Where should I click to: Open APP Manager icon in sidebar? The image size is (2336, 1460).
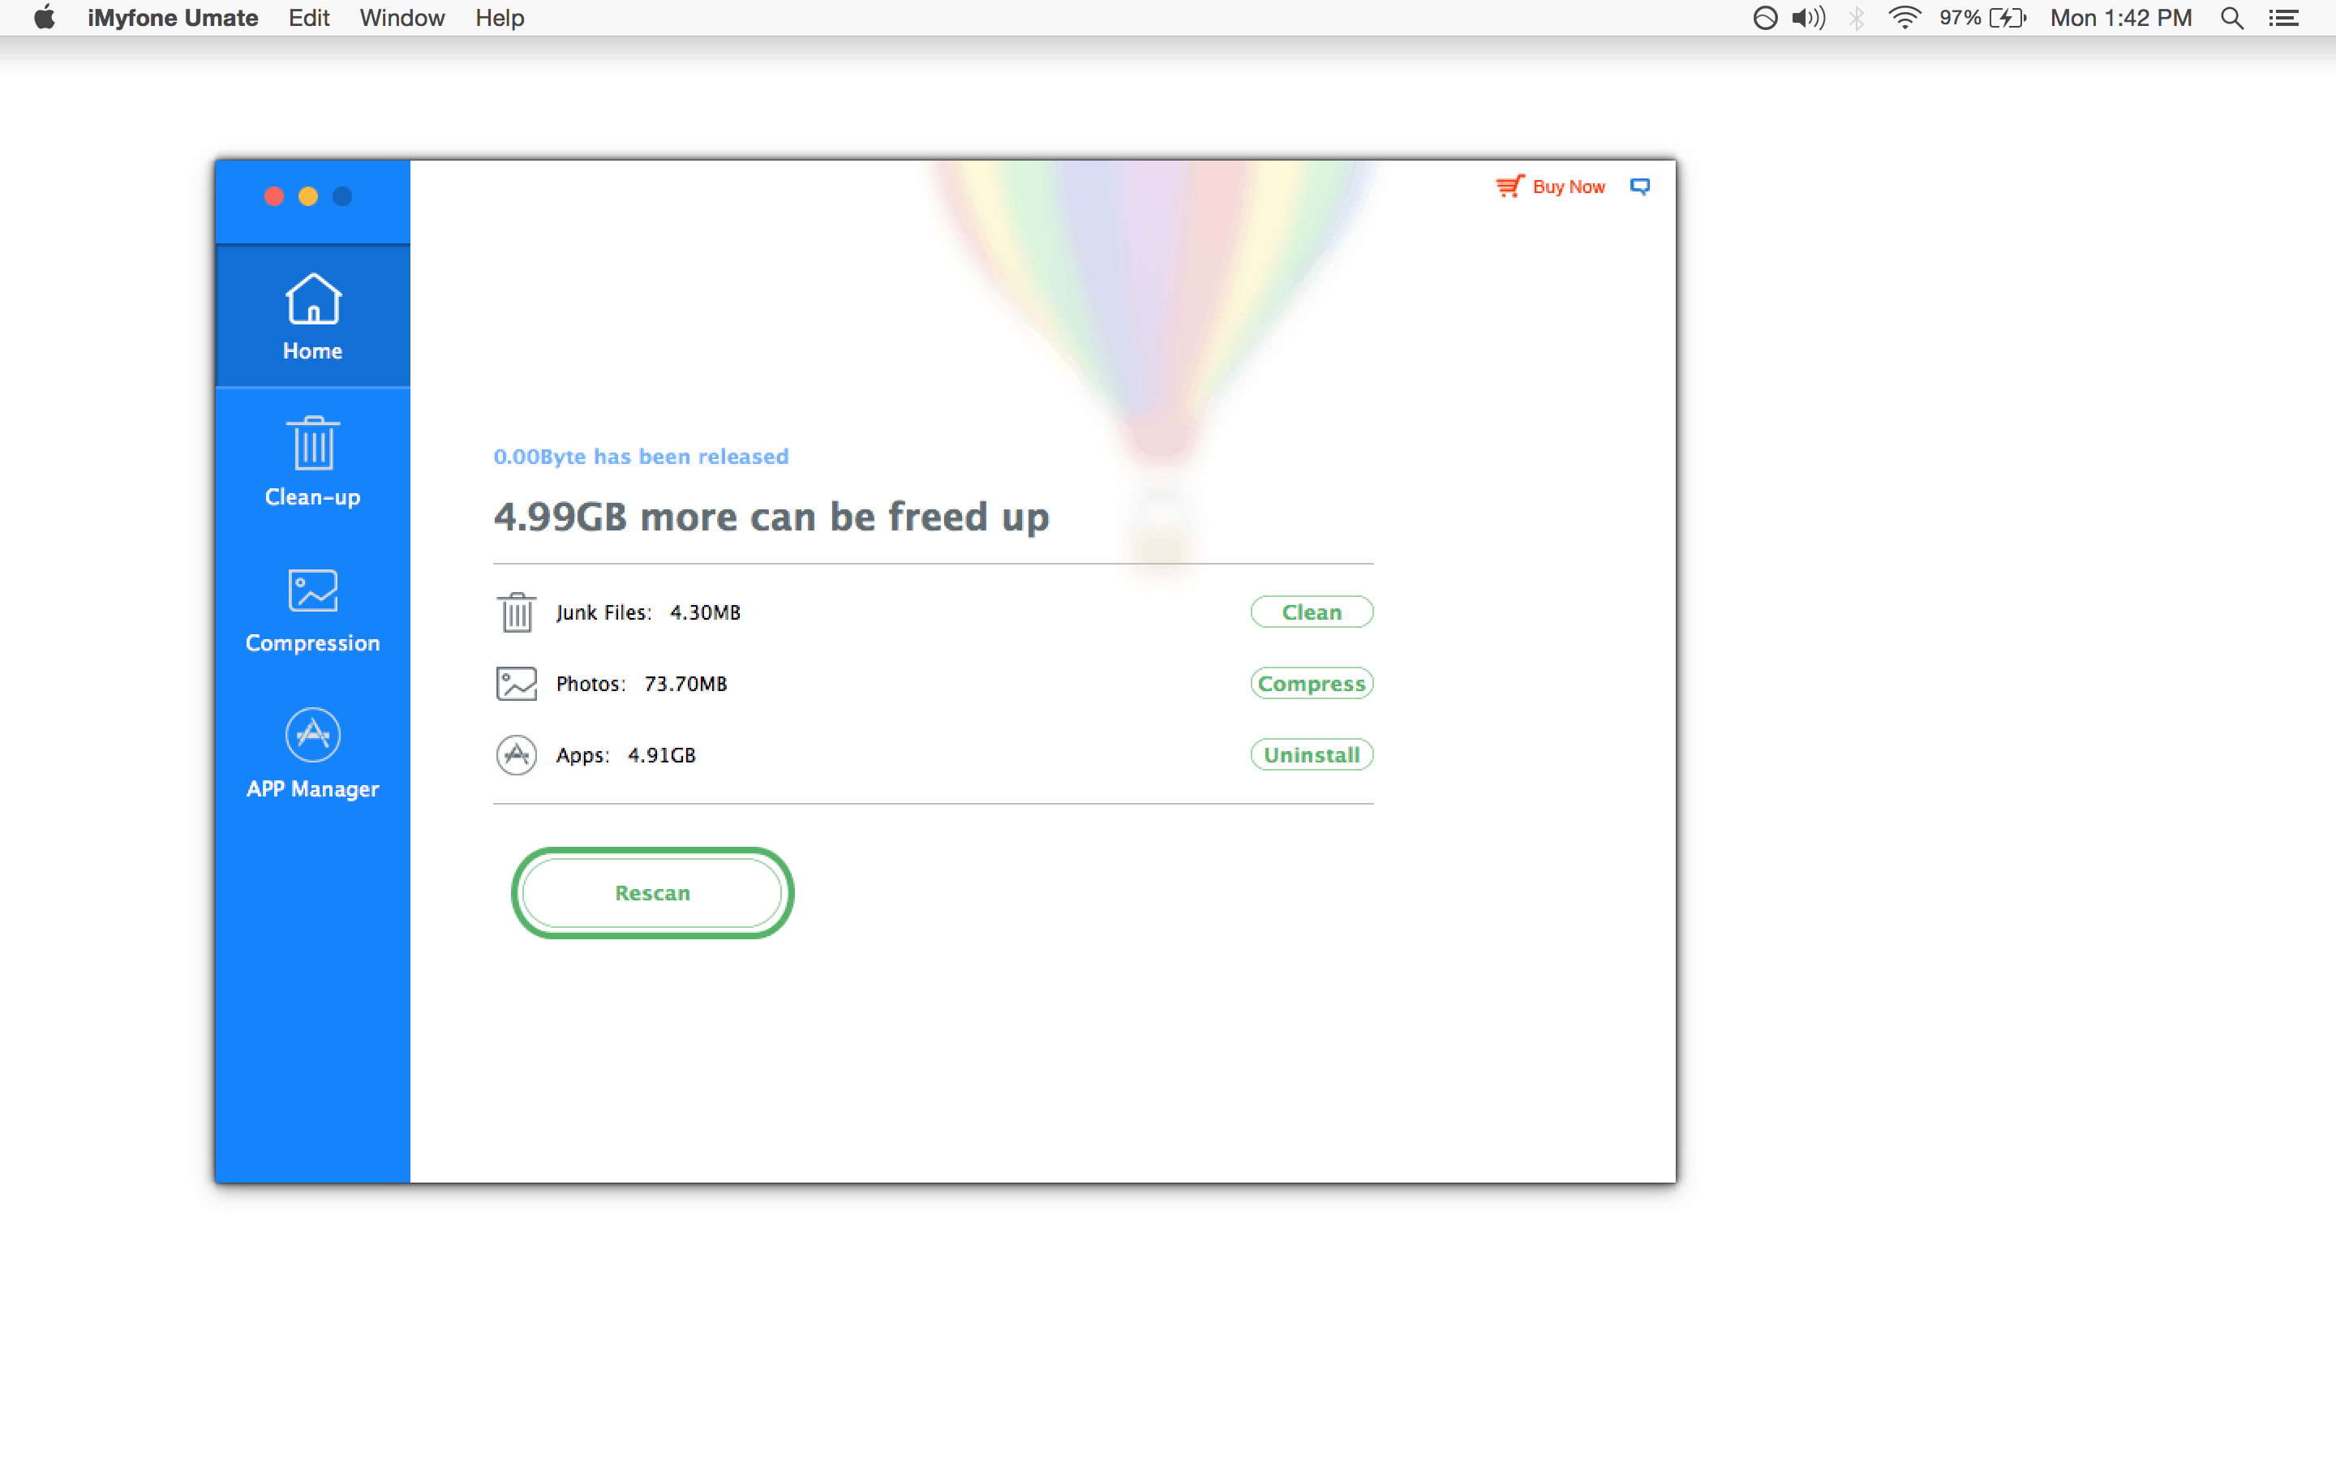pyautogui.click(x=313, y=735)
